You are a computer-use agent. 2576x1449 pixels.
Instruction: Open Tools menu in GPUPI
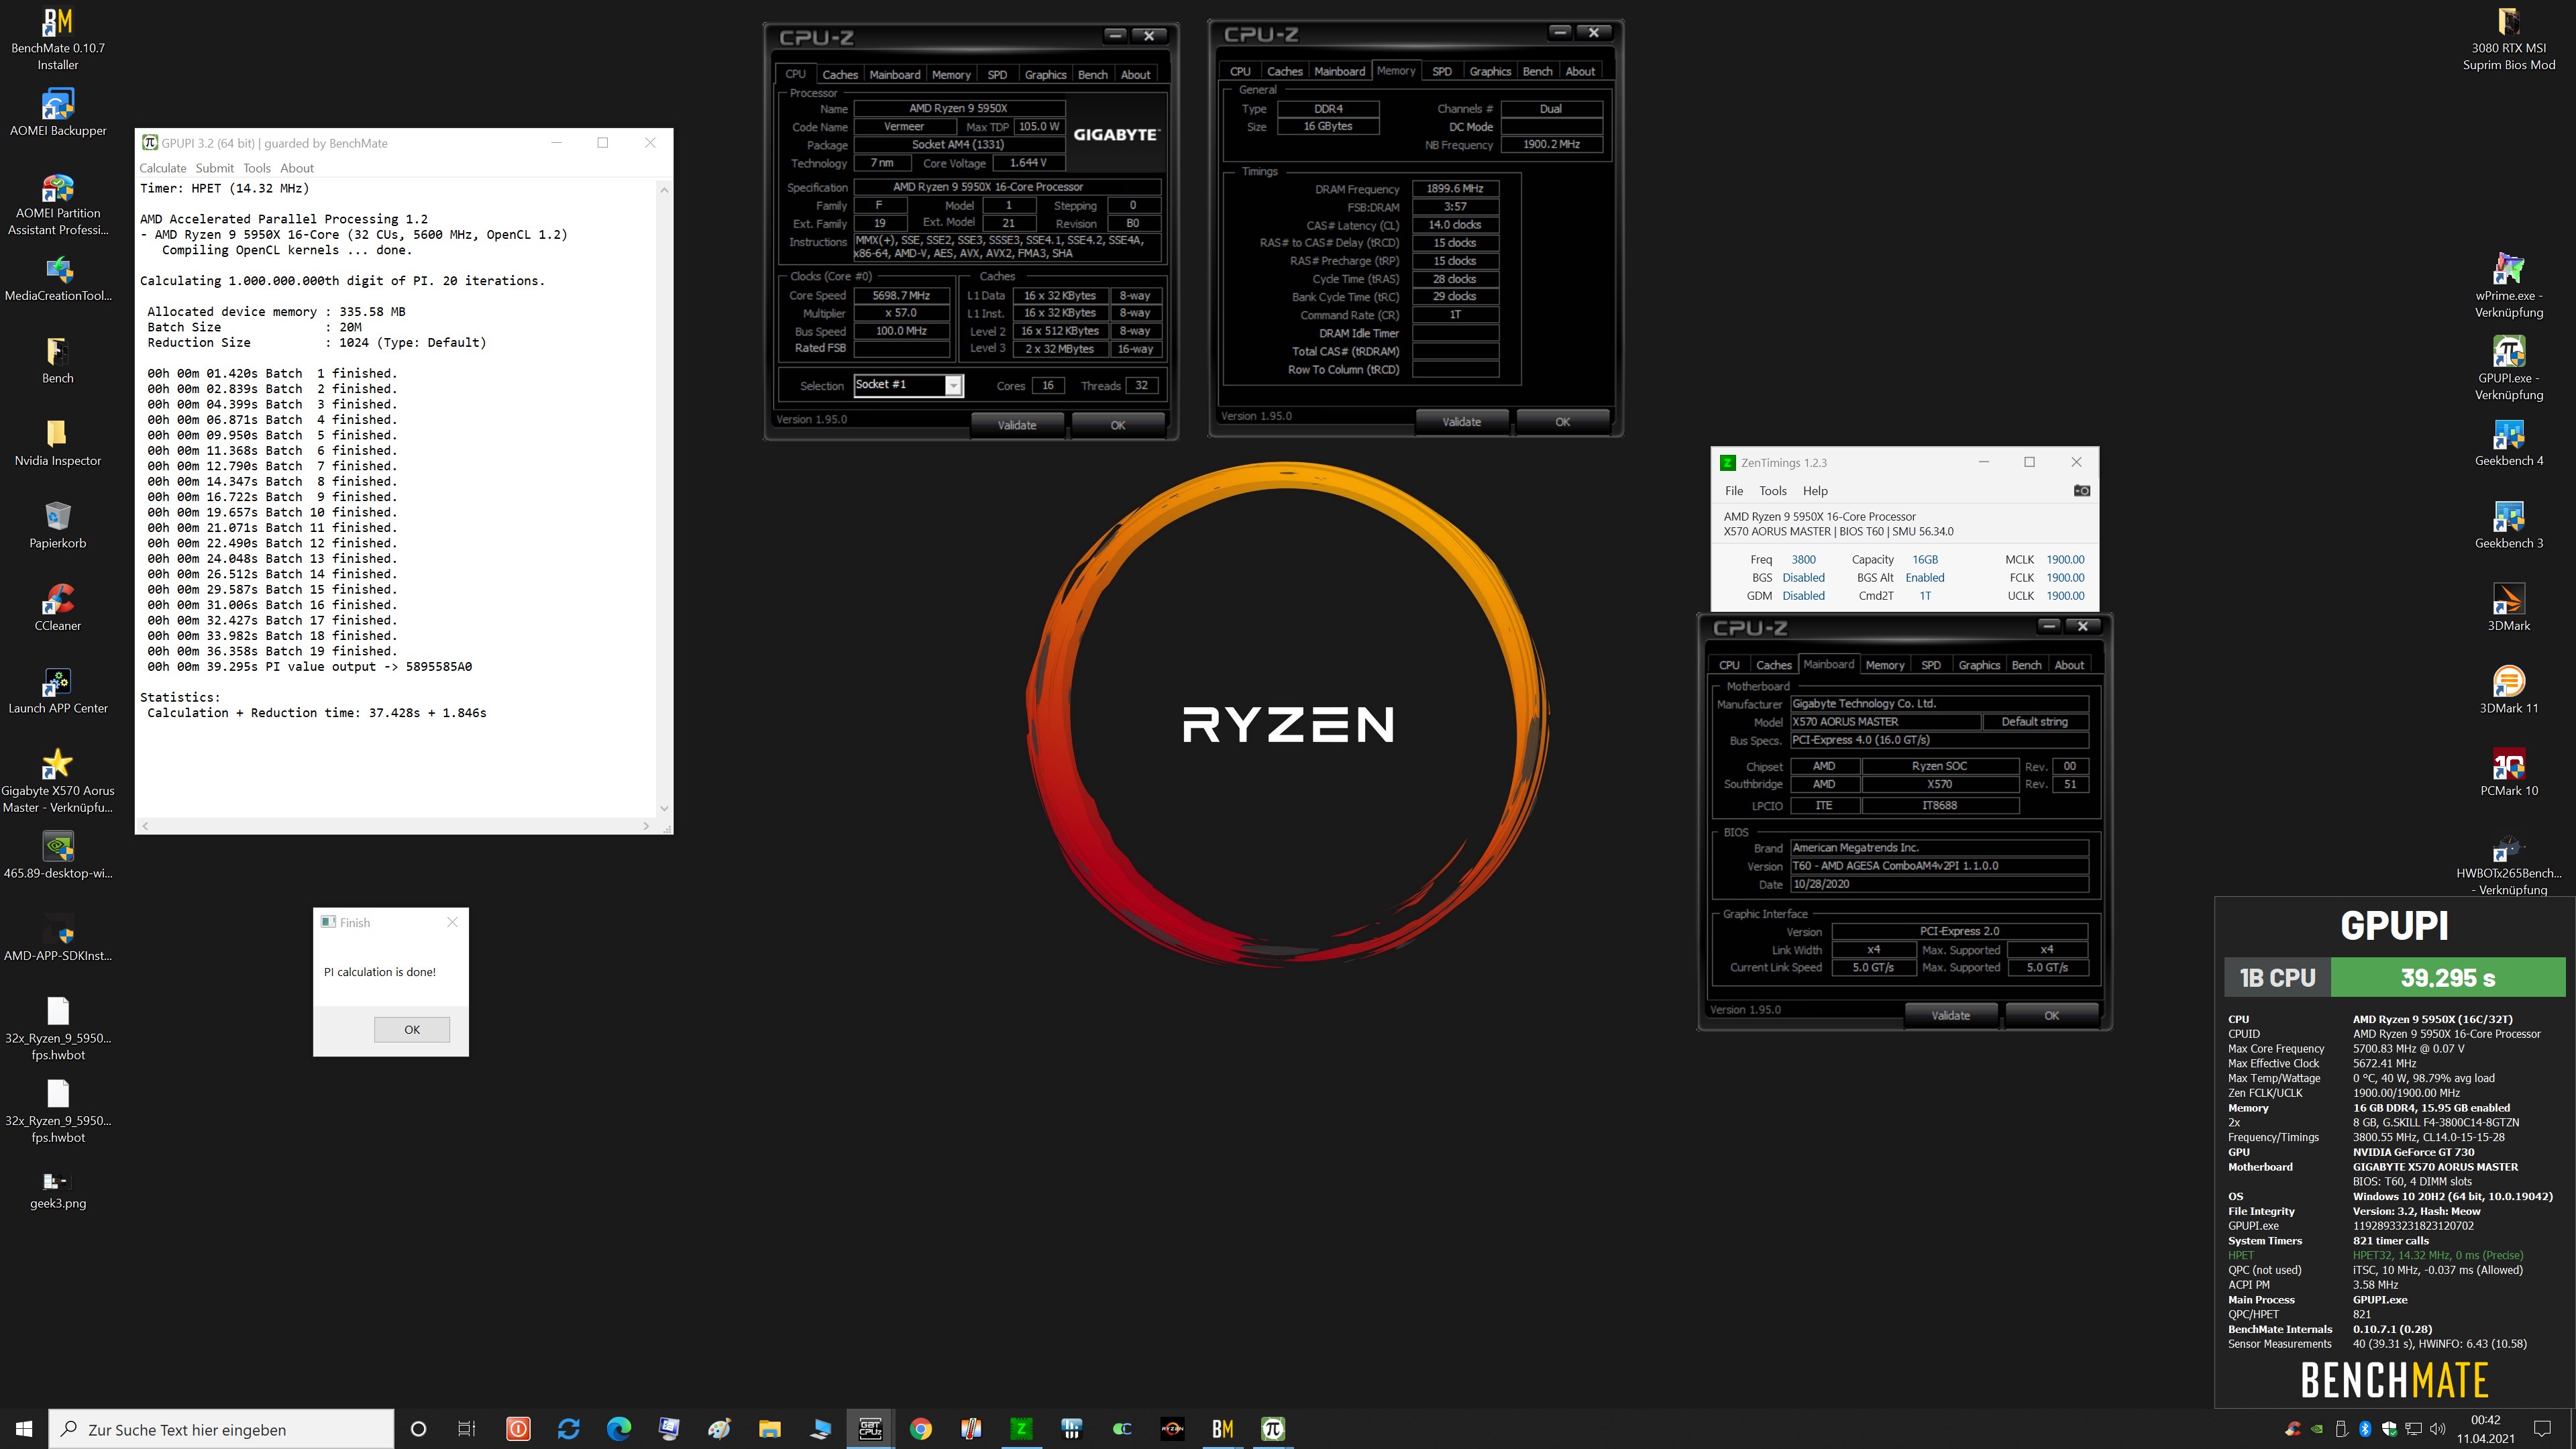pos(257,168)
